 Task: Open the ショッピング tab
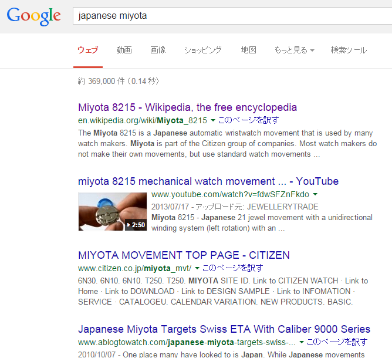coord(202,50)
